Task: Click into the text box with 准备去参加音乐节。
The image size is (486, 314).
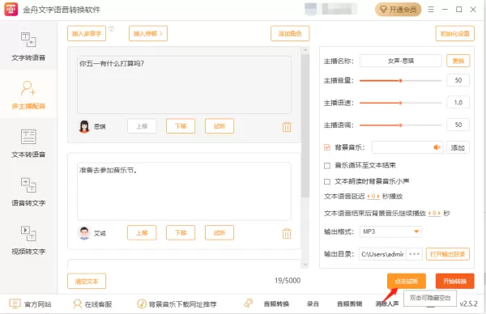Action: coord(184,191)
